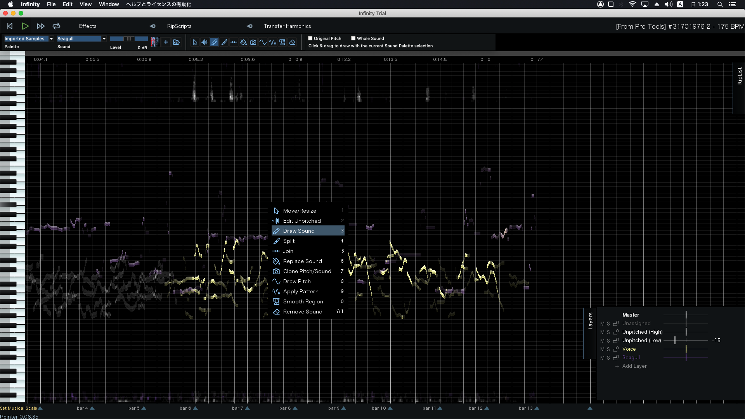Viewport: 745px width, 419px height.
Task: Click the bar 10 marker triangle
Action: click(x=390, y=408)
